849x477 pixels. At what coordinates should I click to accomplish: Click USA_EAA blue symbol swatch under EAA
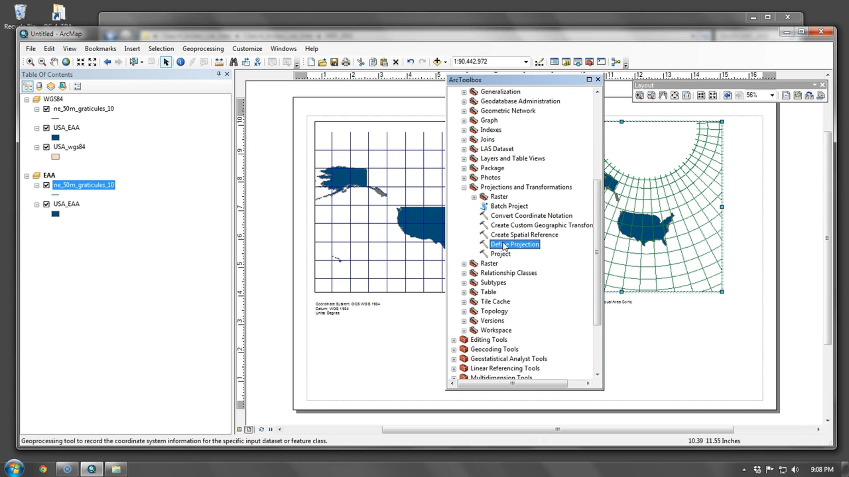pos(56,214)
